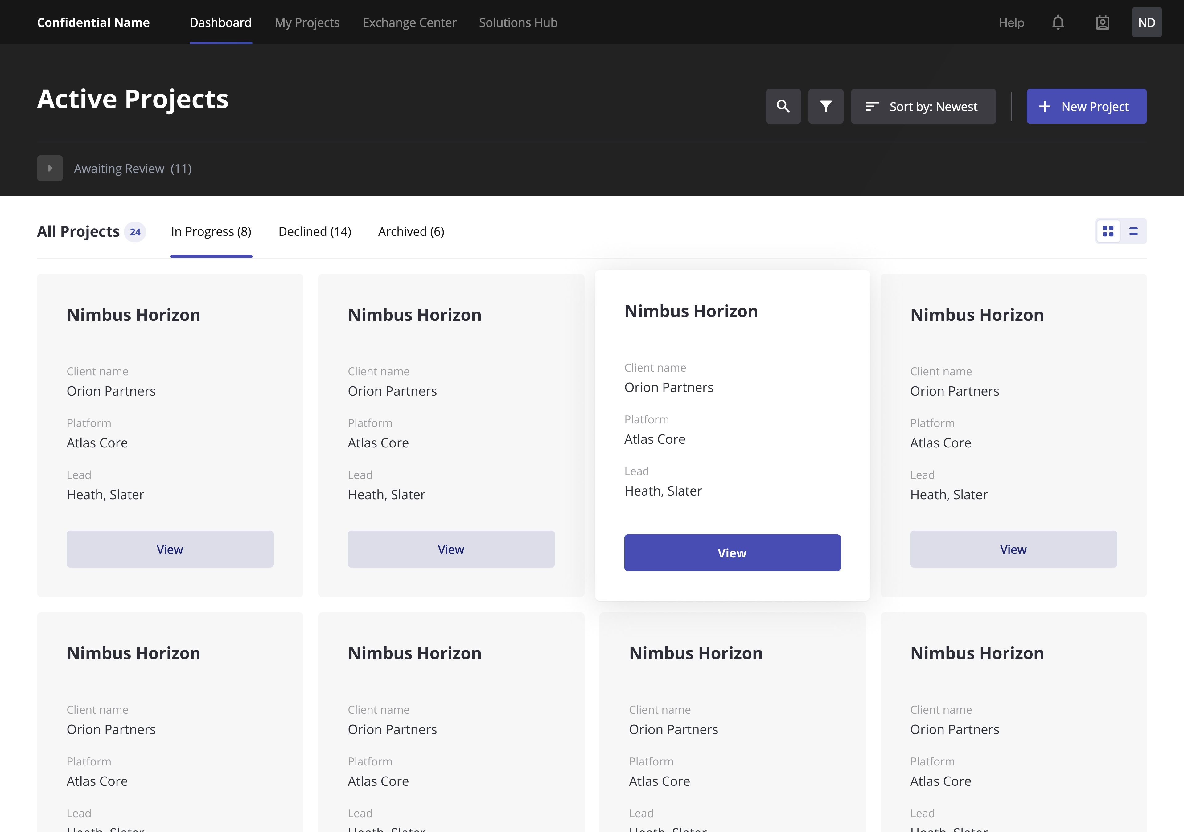Toggle the highlighted view mode icon
1184x832 pixels.
(x=1108, y=231)
